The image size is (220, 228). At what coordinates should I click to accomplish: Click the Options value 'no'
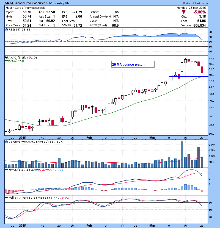tap(117, 12)
